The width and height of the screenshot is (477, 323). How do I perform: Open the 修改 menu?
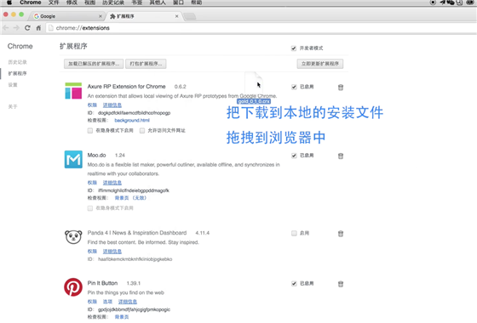coord(72,3)
